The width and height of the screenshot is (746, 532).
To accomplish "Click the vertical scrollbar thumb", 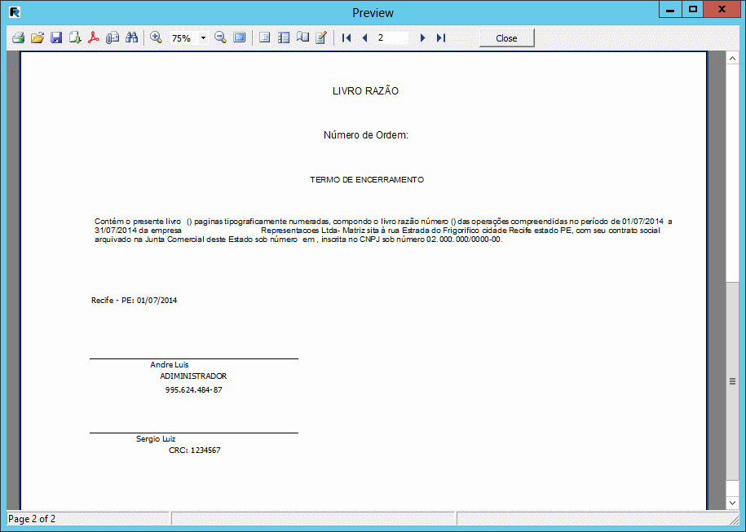I will 732,380.
